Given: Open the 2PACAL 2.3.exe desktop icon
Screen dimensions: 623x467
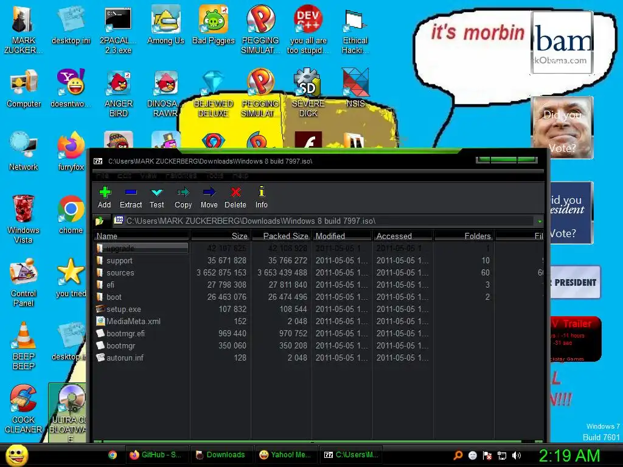Looking at the screenshot, I should pyautogui.click(x=119, y=30).
